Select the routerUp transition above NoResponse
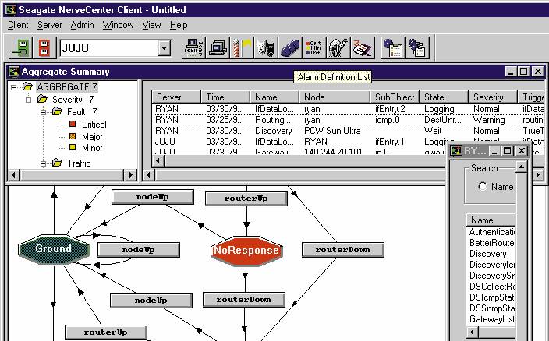 pos(246,199)
